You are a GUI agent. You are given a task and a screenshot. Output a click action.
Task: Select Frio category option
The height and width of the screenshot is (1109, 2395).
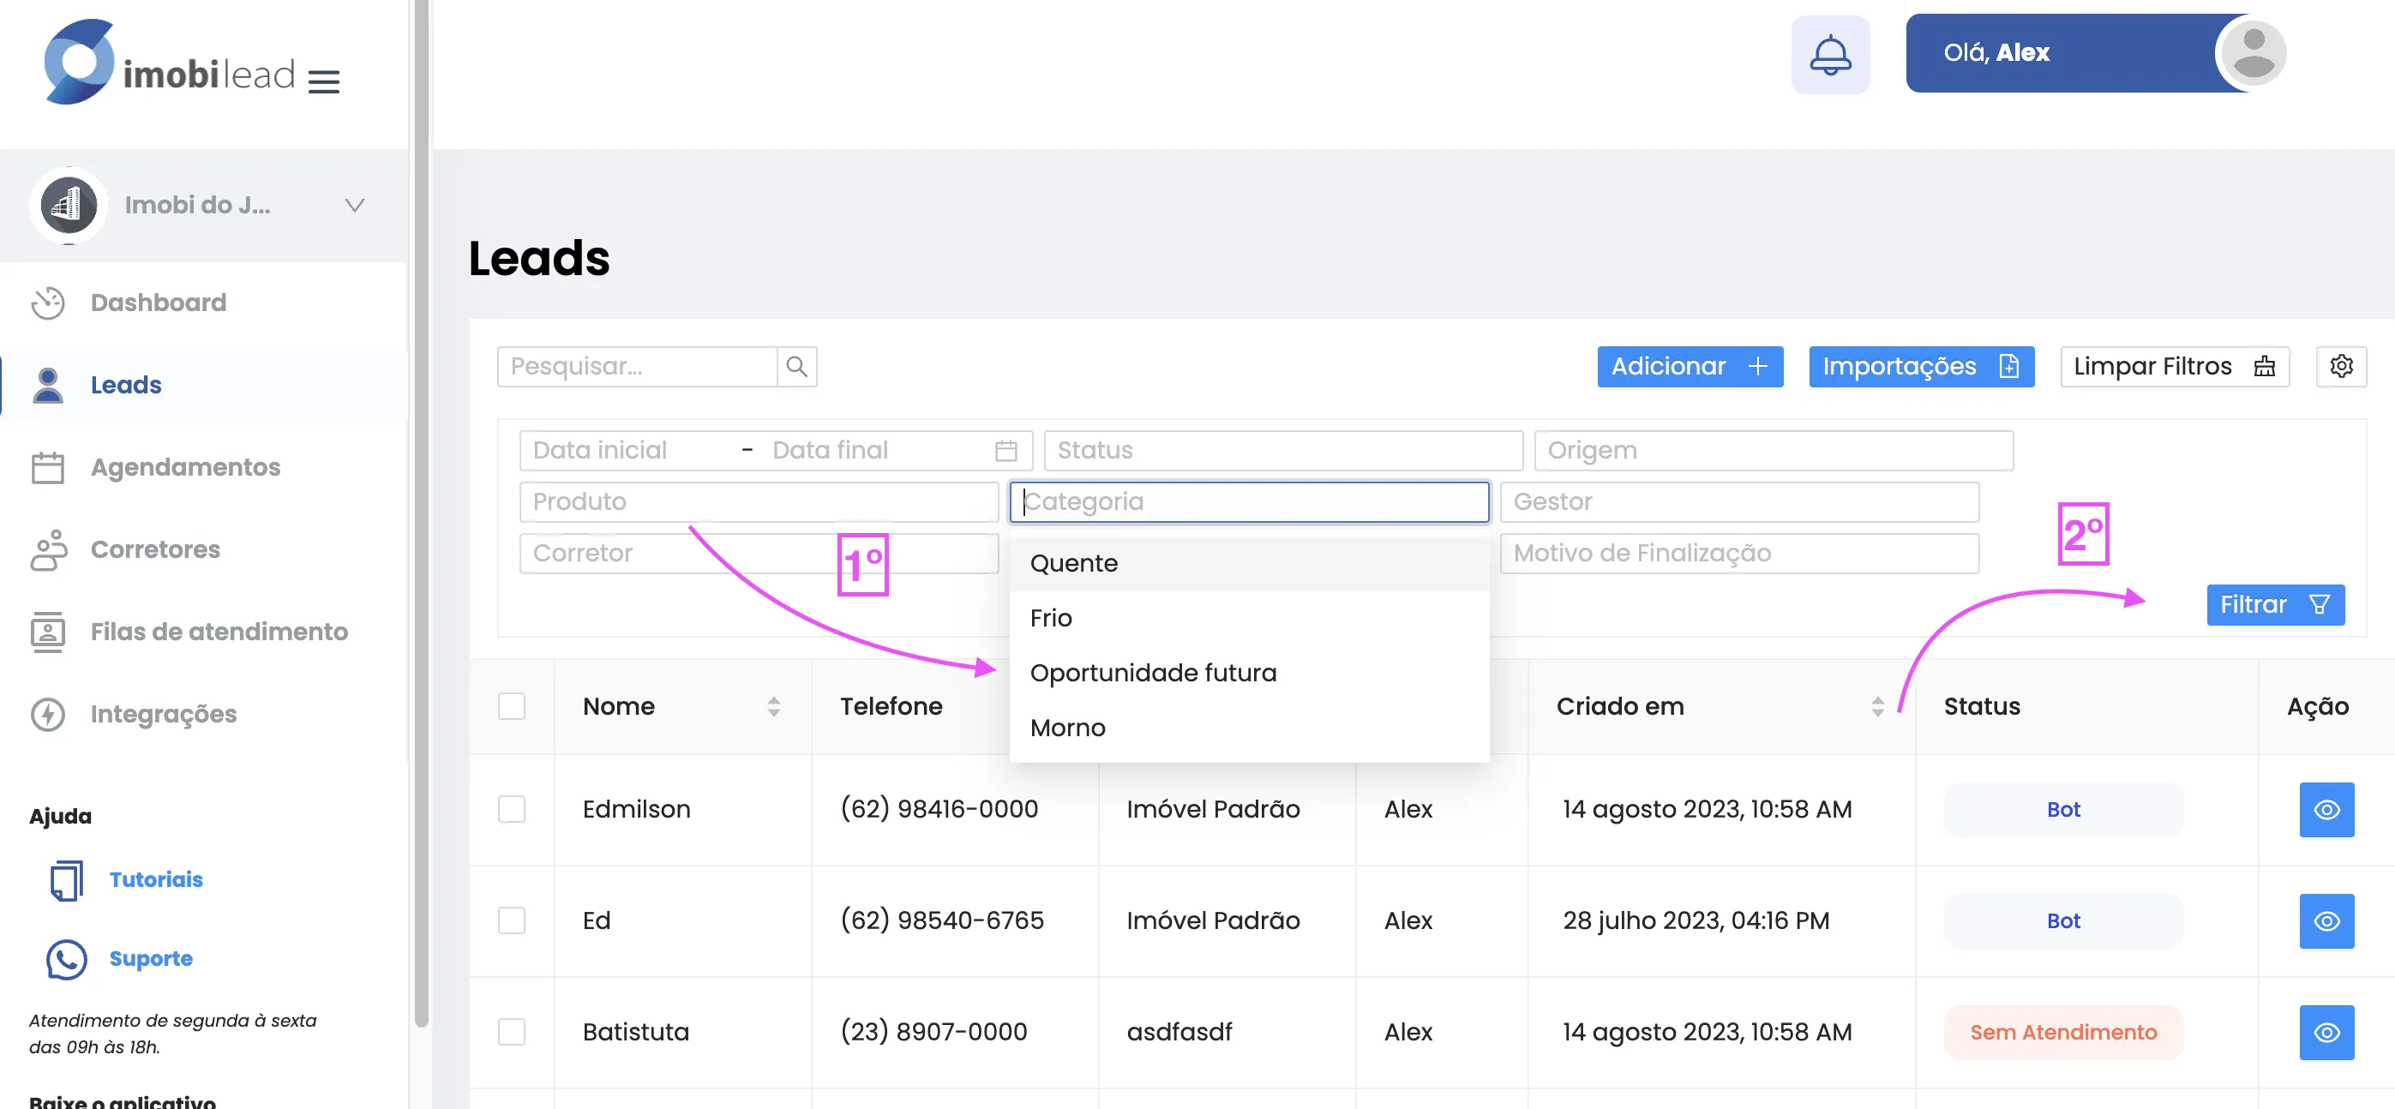(x=1249, y=618)
